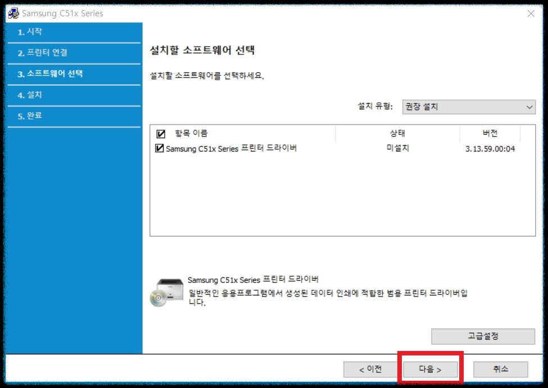Cancel installation with the 취소 button

click(500, 369)
